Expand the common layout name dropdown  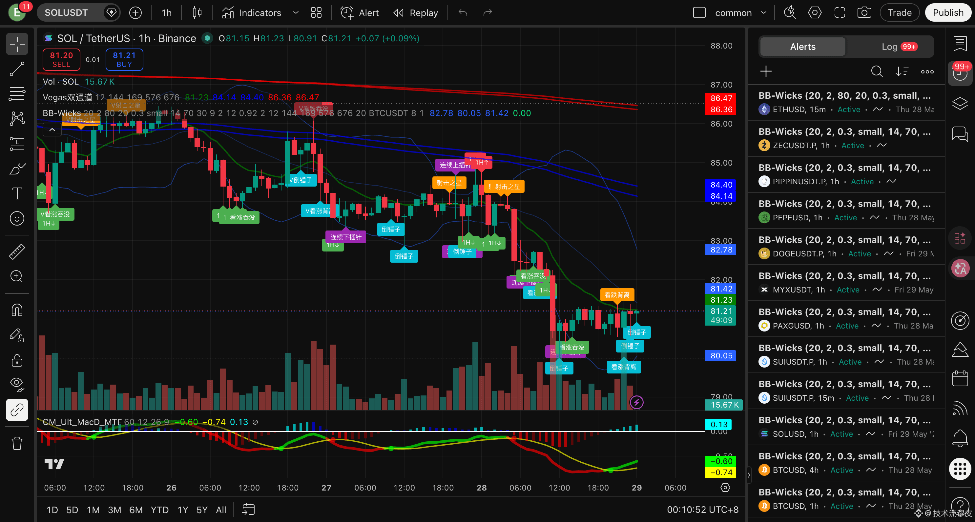pos(764,13)
